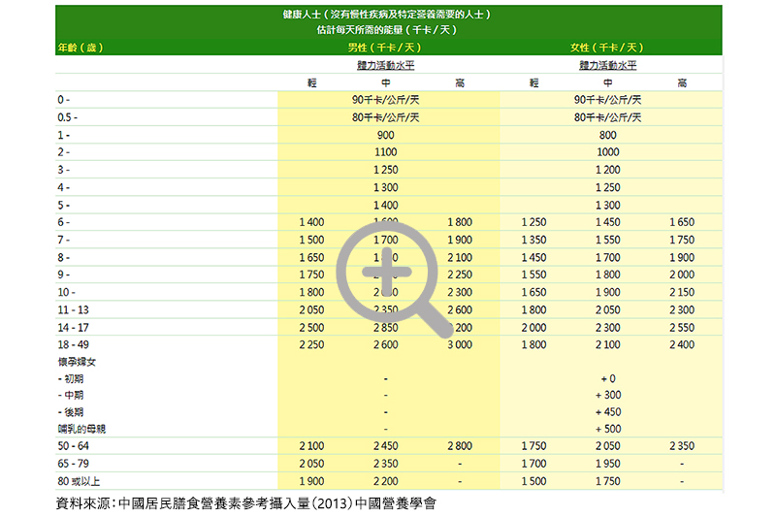Click the '女性（千卡/天）' header
This screenshot has height=517, width=776.
pyautogui.click(x=607, y=48)
